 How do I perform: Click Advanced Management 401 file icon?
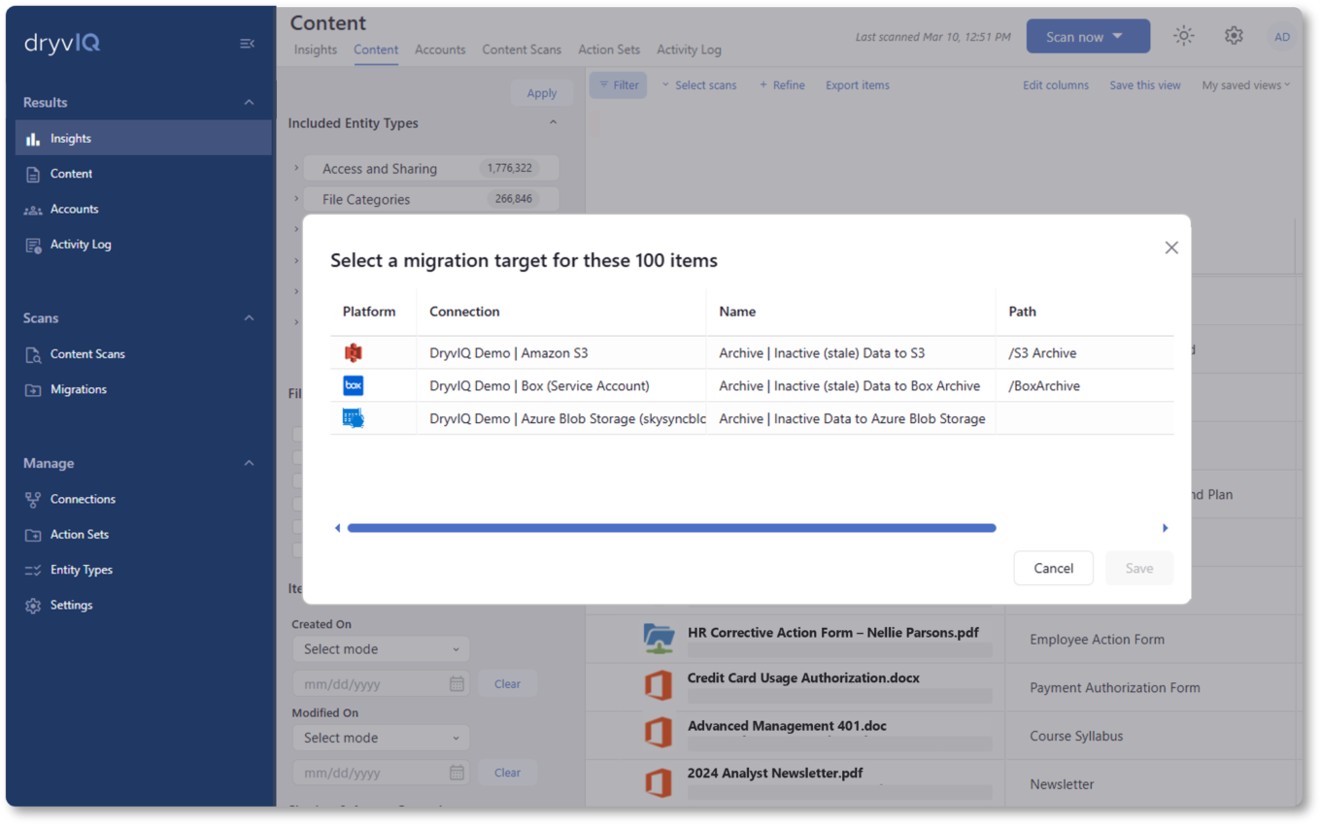pyautogui.click(x=659, y=733)
